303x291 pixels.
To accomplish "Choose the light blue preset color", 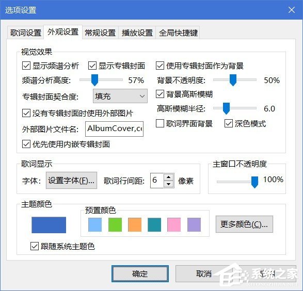I will click(x=95, y=224).
